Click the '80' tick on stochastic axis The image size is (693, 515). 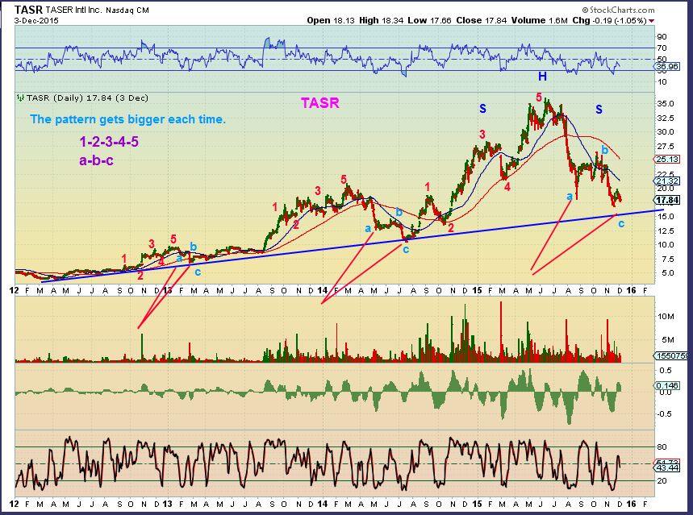coord(662,447)
